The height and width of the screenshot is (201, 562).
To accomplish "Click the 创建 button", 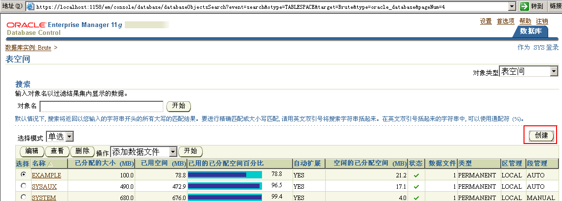I will point(541,136).
